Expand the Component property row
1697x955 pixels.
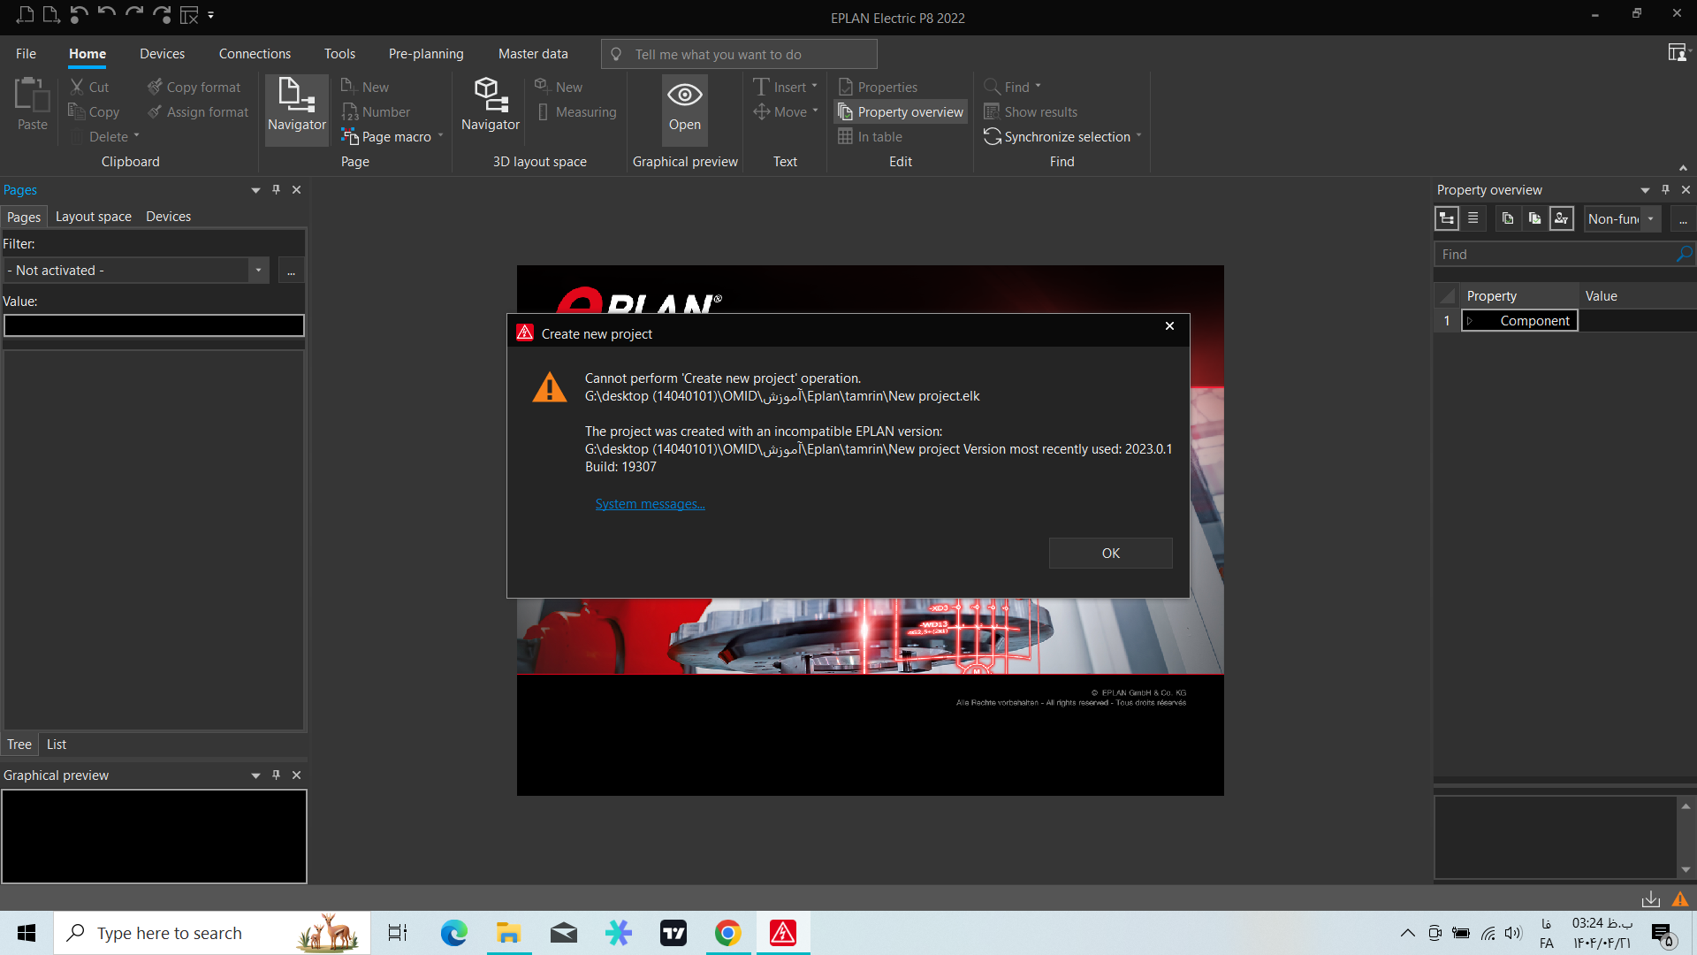pos(1470,321)
